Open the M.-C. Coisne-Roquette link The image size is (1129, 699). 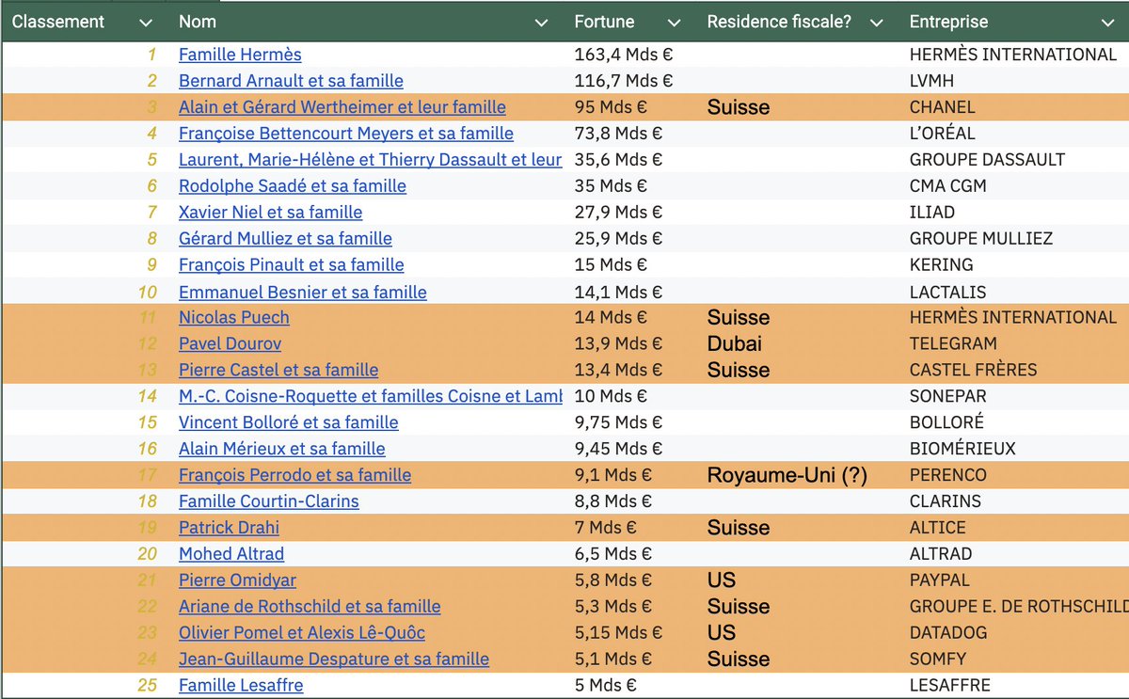click(370, 396)
